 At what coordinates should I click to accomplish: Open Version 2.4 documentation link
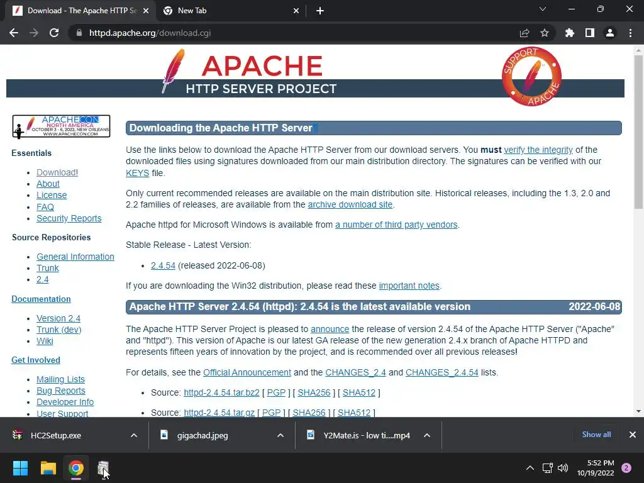point(58,318)
